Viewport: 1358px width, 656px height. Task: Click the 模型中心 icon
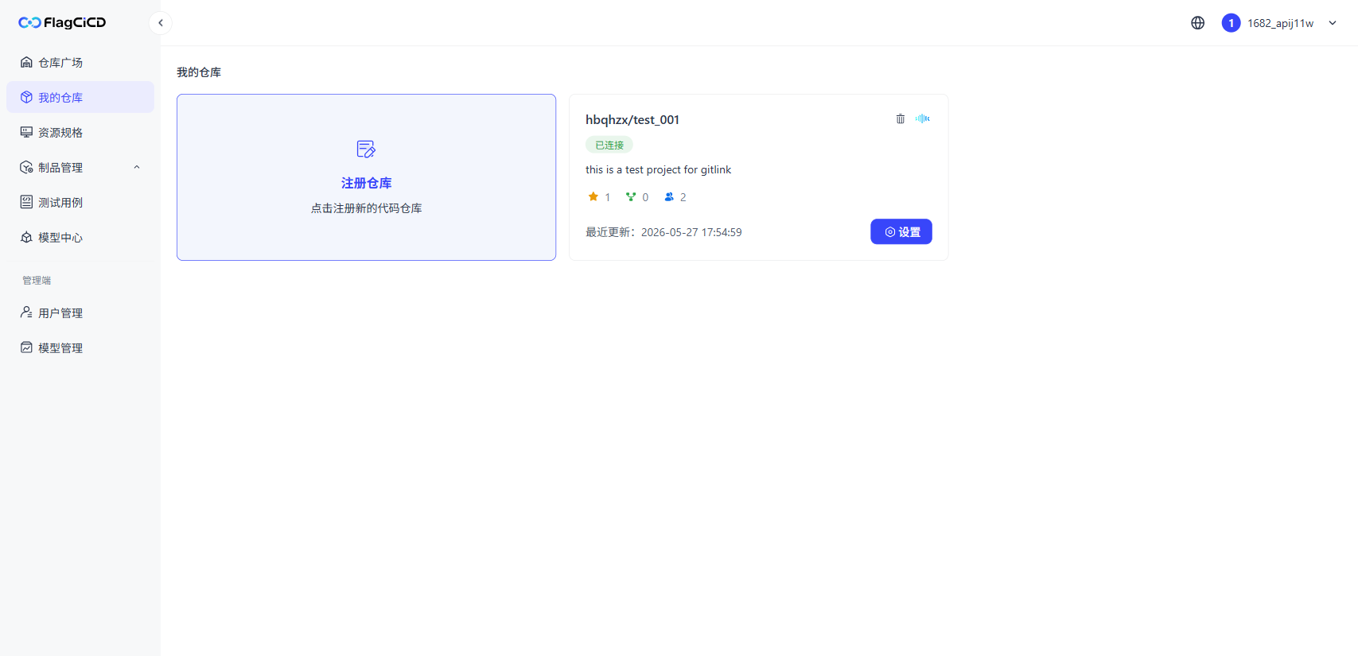[x=26, y=237]
